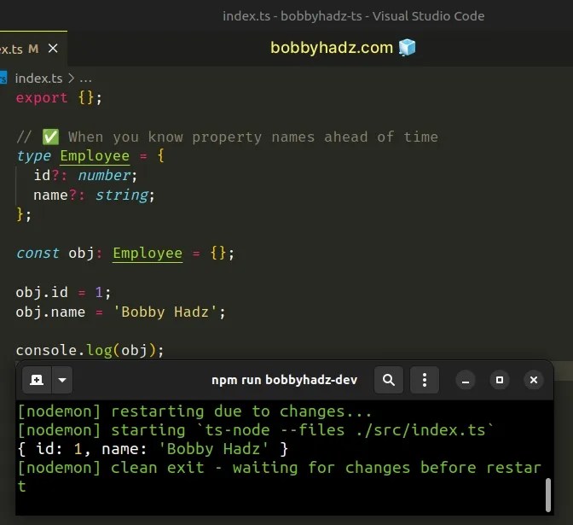This screenshot has height=525, width=573.
Task: Open the terminal three-dot menu
Action: click(x=425, y=380)
